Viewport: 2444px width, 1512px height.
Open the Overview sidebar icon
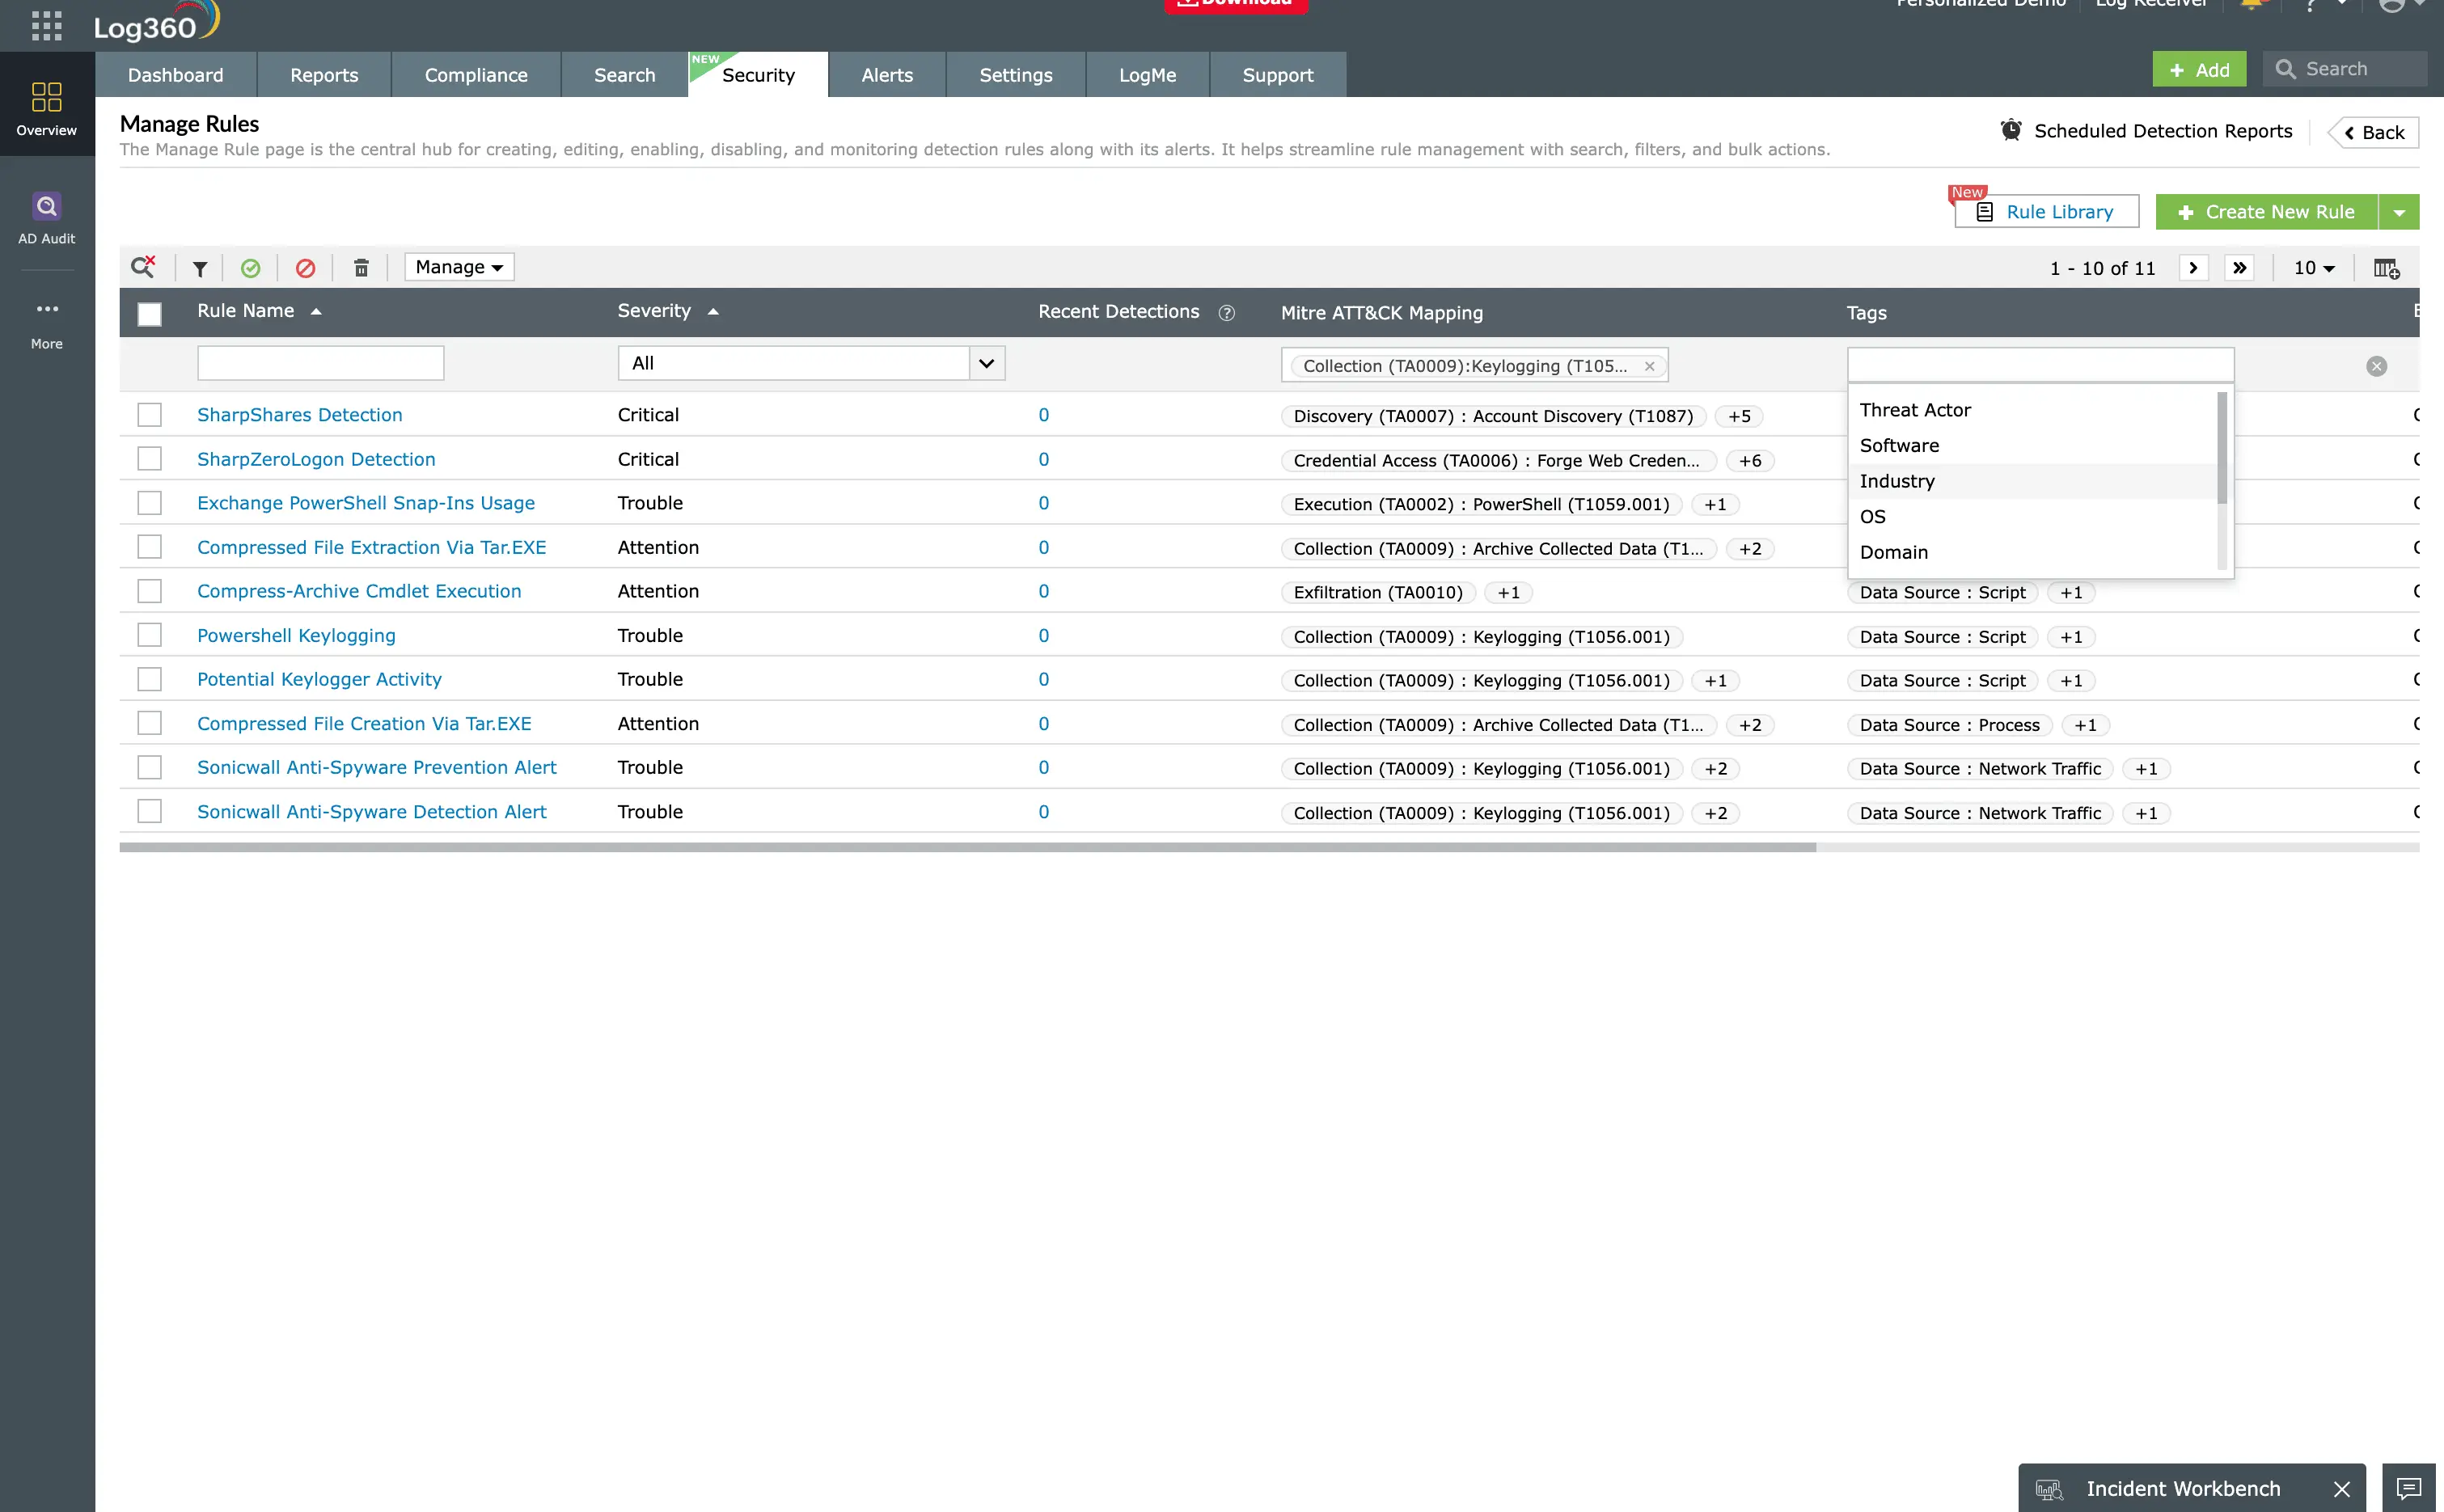click(x=47, y=108)
